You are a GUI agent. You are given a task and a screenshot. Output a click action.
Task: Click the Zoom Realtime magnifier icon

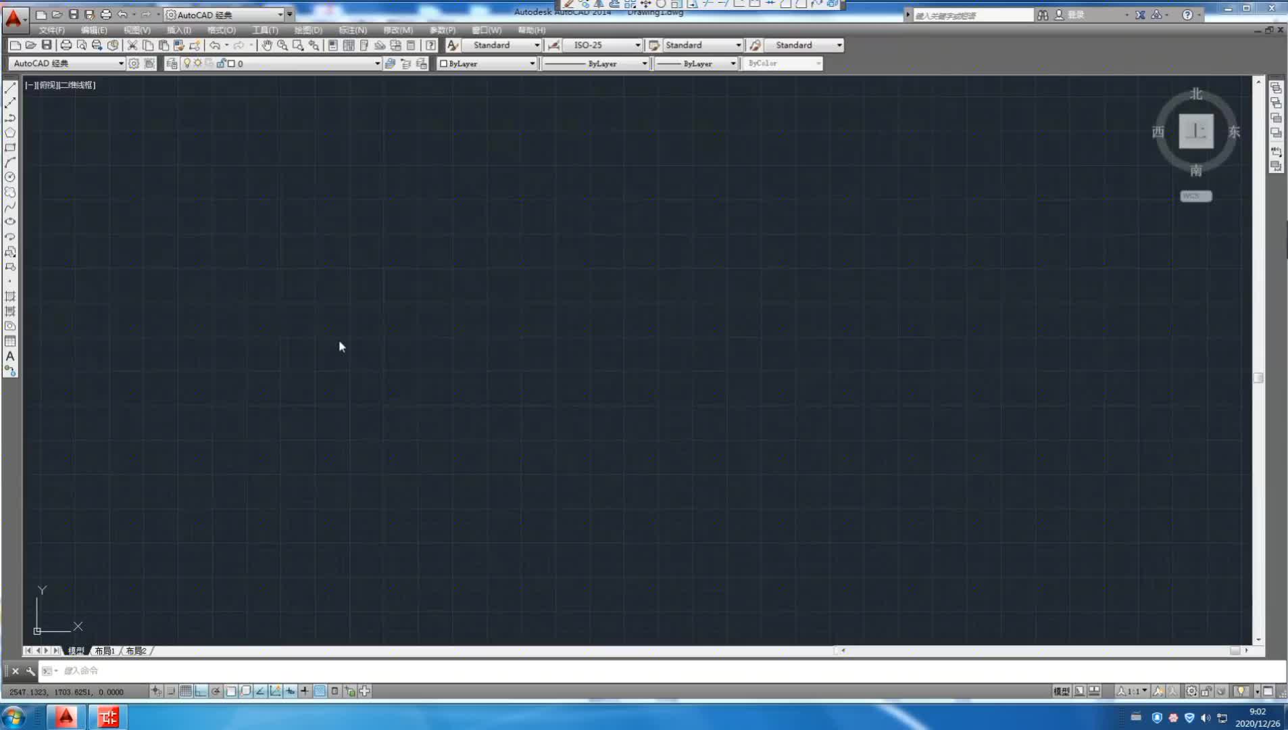[282, 45]
